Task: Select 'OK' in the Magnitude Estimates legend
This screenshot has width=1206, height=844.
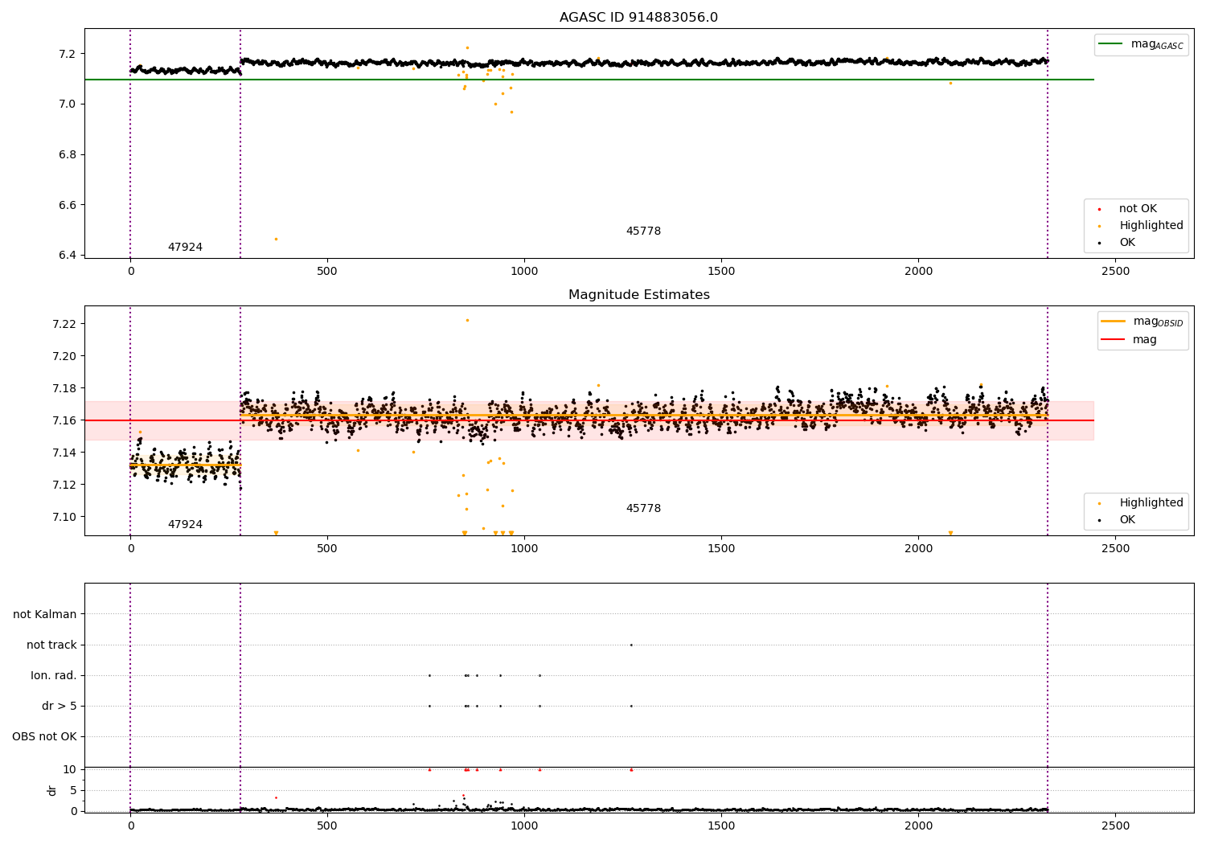Action: [1127, 520]
